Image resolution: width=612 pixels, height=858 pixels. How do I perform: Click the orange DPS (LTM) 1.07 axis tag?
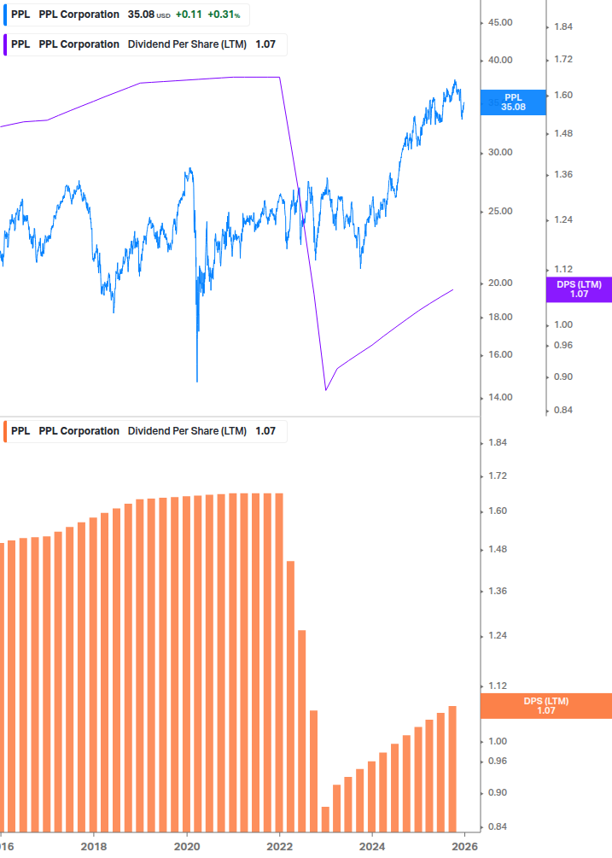[x=545, y=706]
